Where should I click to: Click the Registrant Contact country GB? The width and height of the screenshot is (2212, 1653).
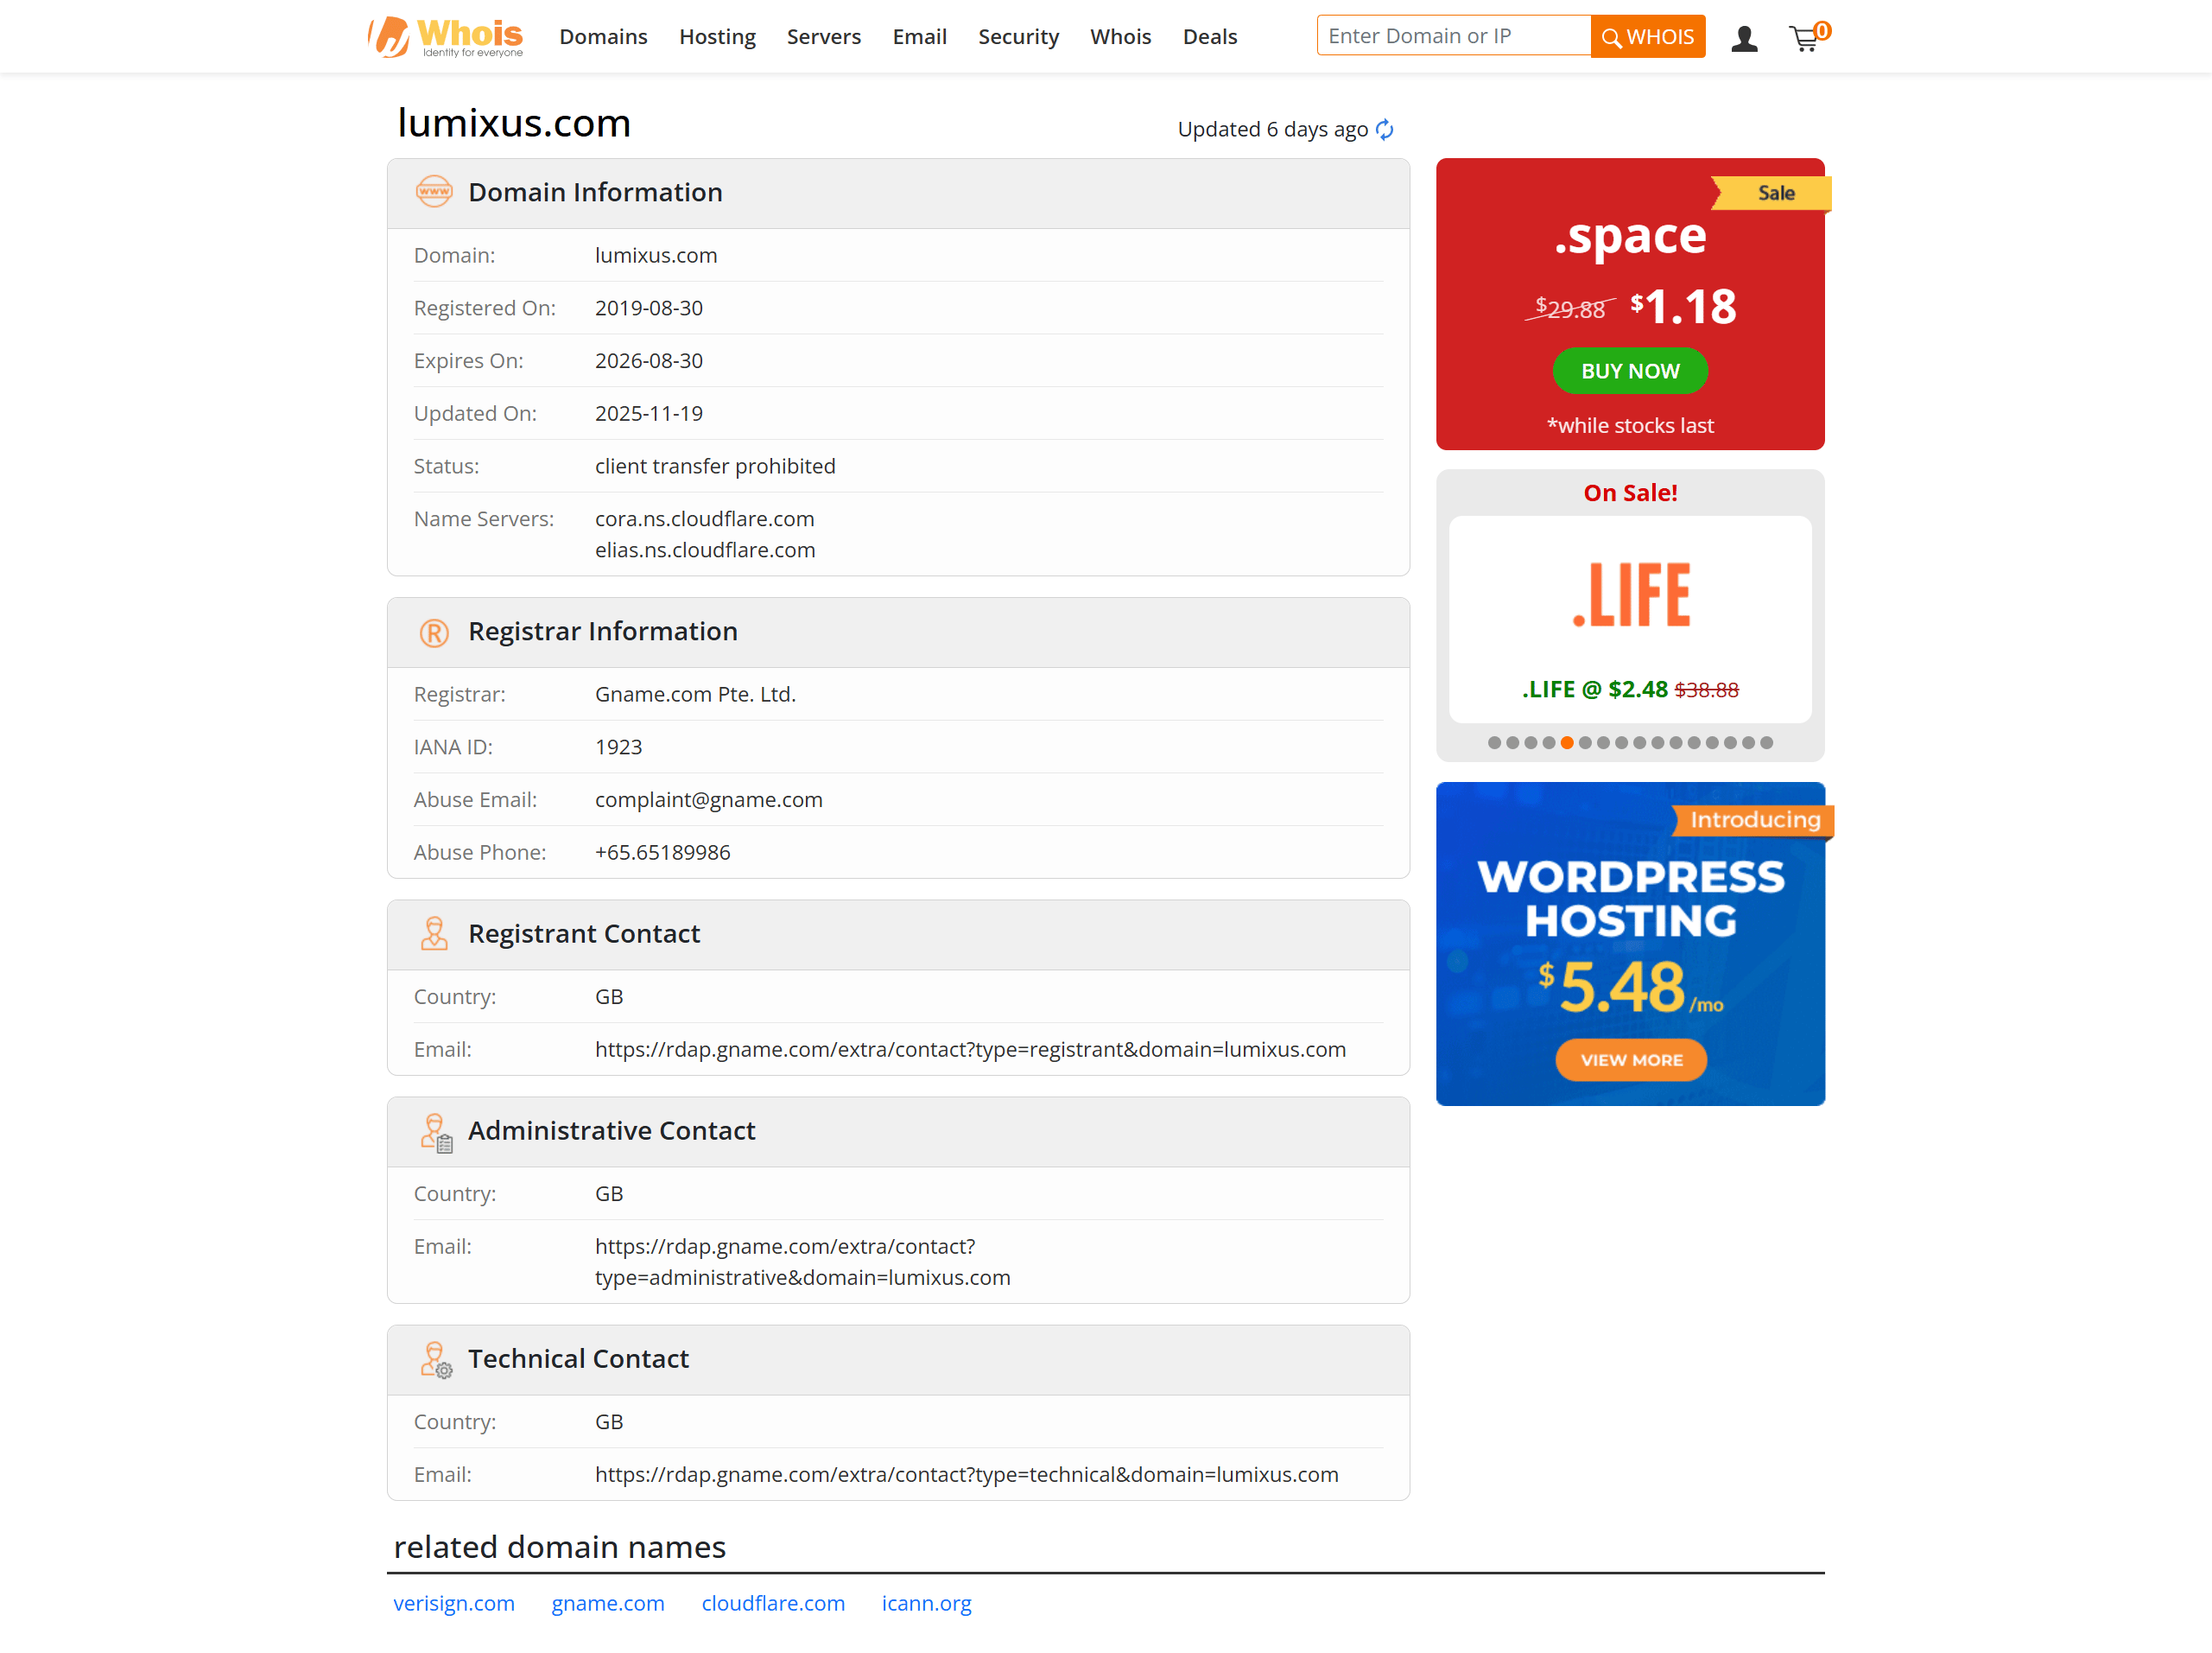[x=608, y=996]
